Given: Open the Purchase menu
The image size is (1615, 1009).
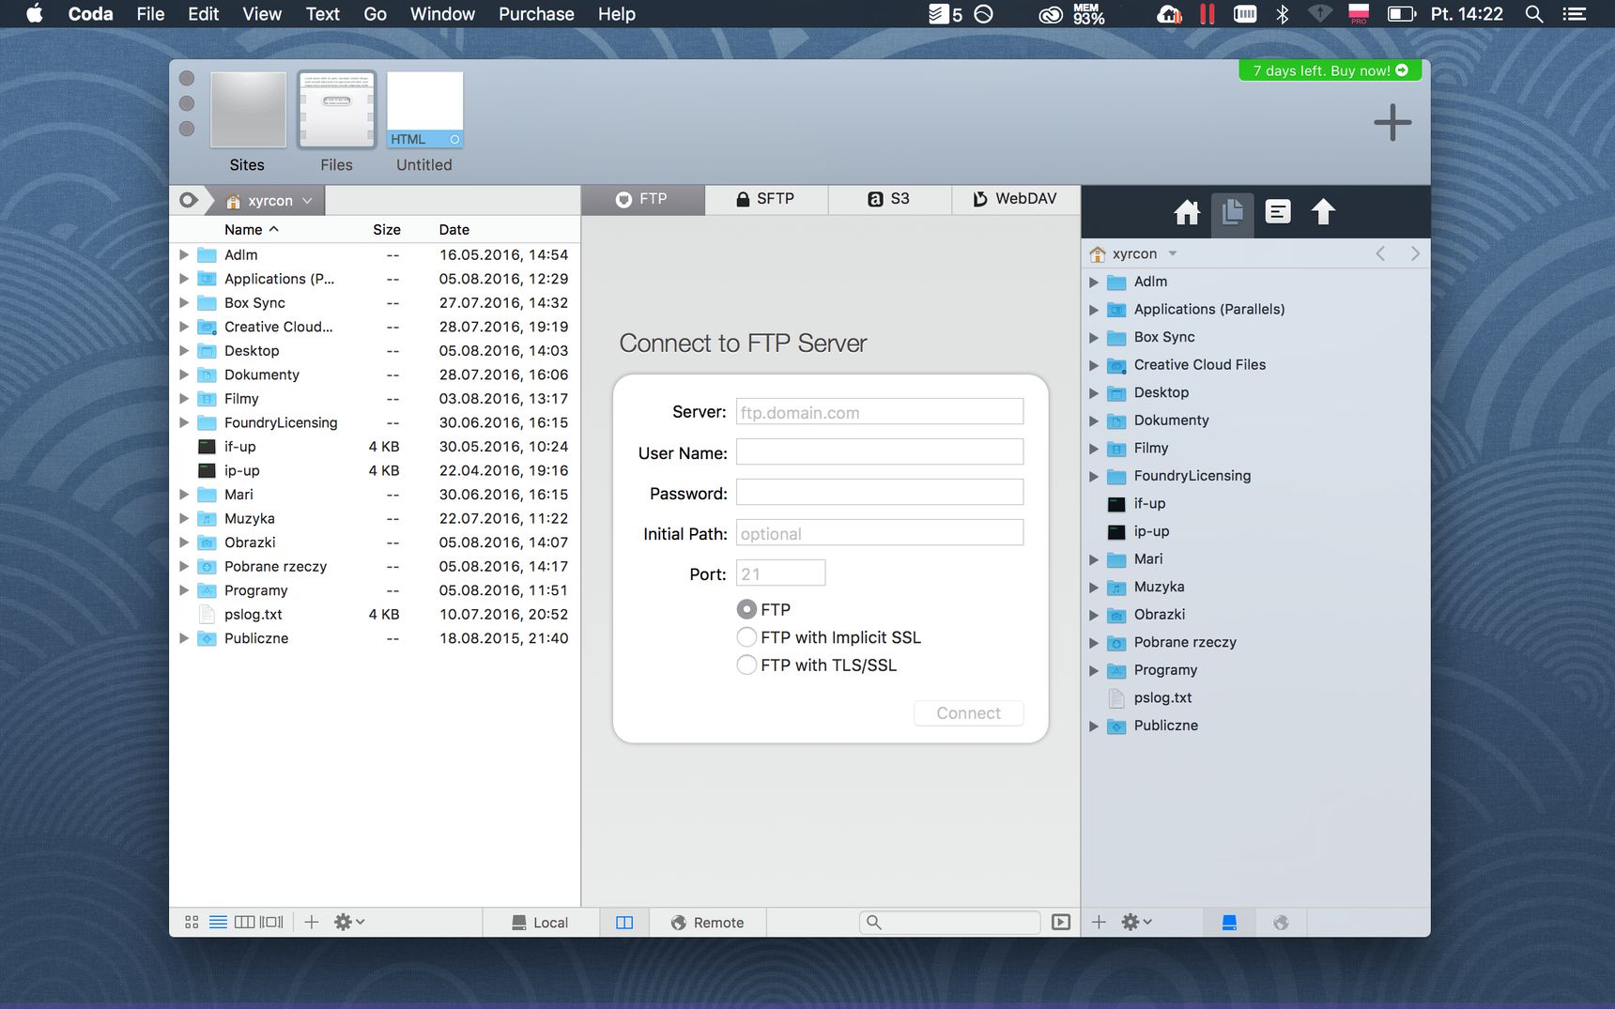Looking at the screenshot, I should [x=536, y=14].
